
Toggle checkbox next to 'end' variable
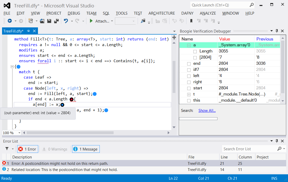189,63
